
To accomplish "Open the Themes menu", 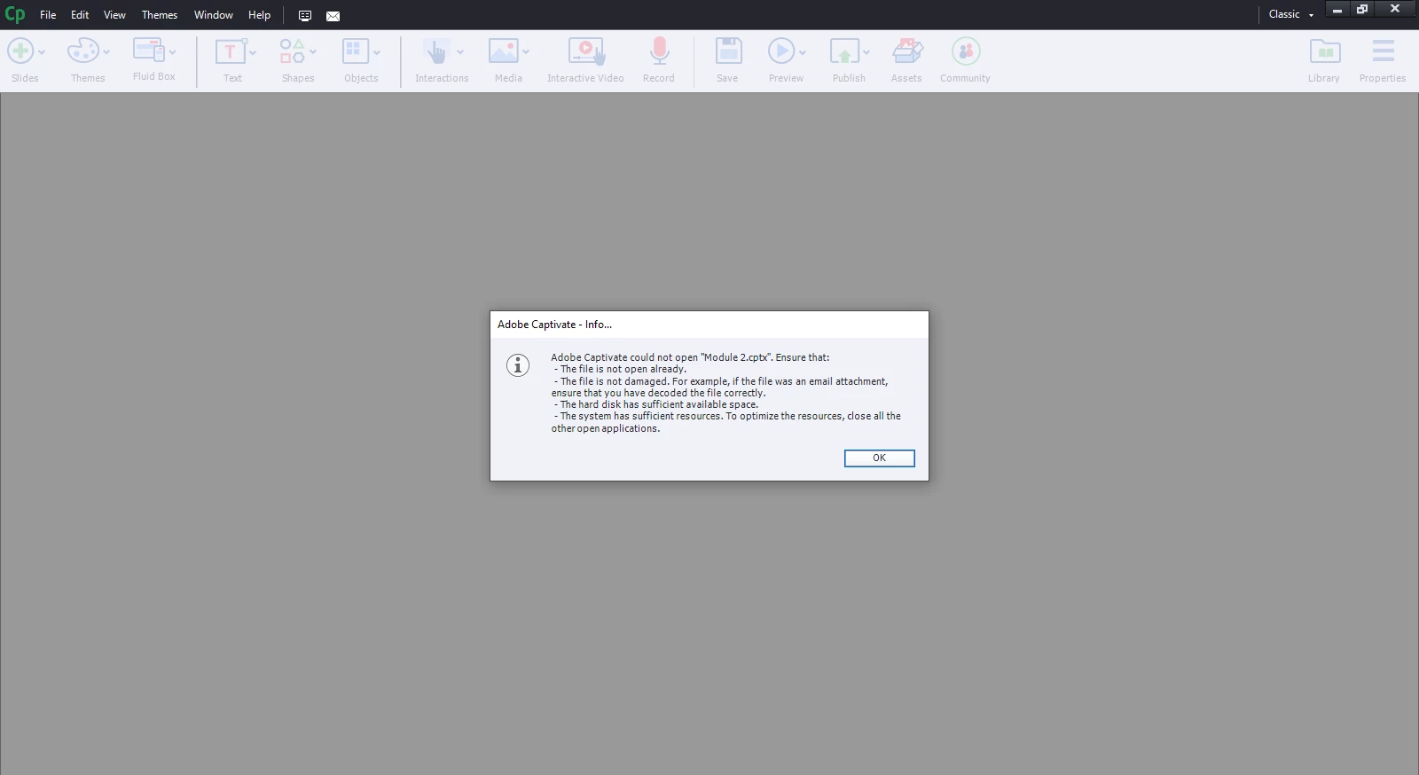I will 160,15.
